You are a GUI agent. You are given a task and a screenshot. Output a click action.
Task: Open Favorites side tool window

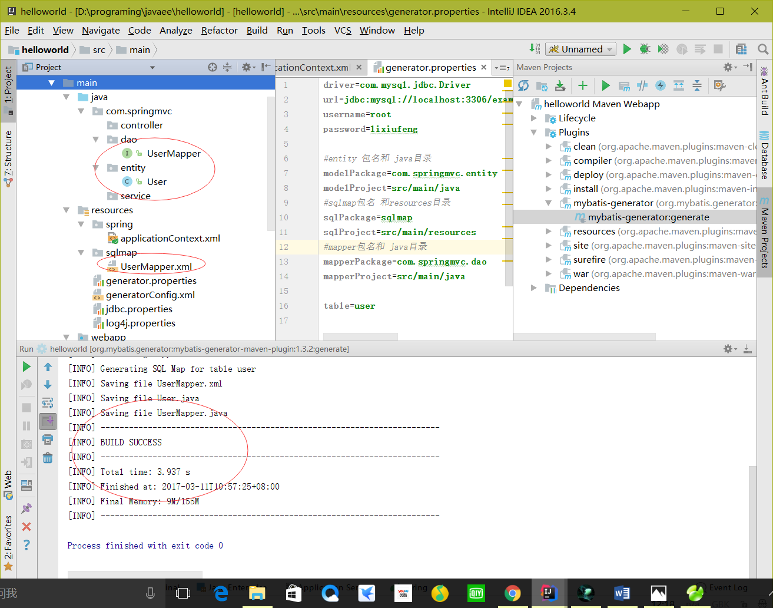(8, 543)
